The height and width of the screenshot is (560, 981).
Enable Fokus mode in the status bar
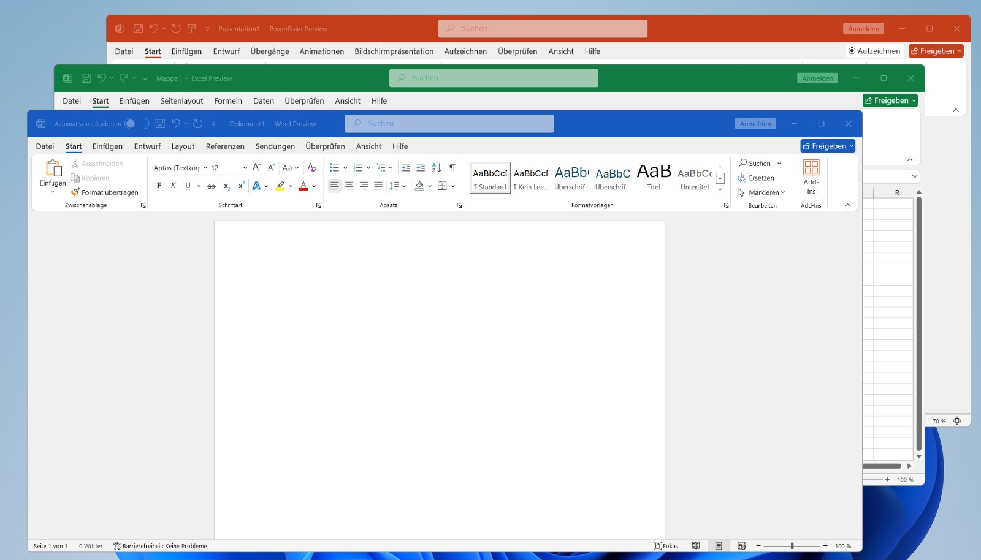666,546
